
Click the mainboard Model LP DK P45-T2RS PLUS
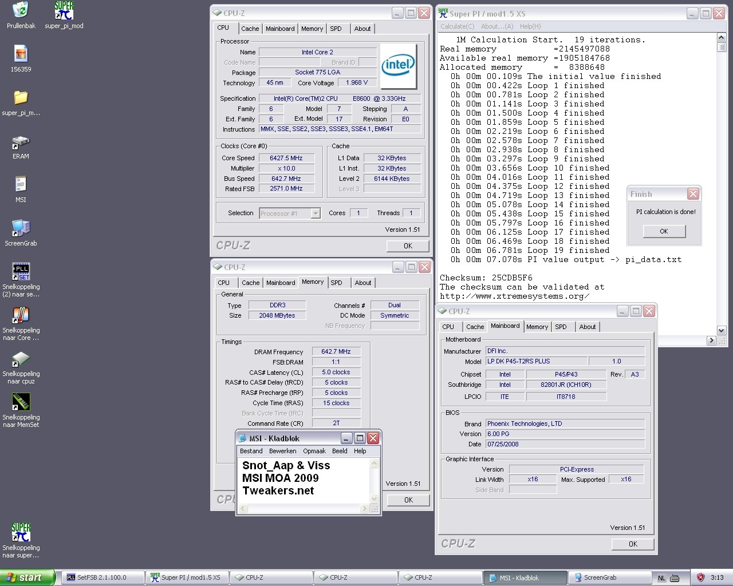click(x=537, y=361)
